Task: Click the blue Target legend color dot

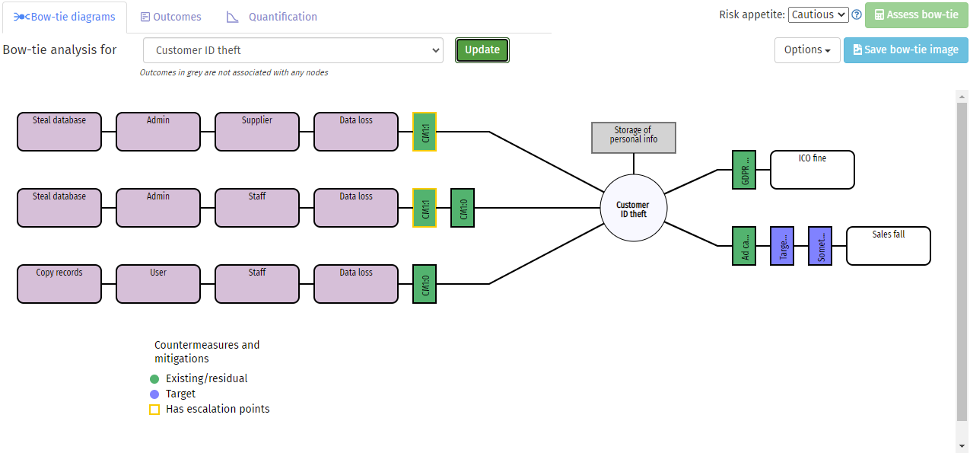Action: 154,394
